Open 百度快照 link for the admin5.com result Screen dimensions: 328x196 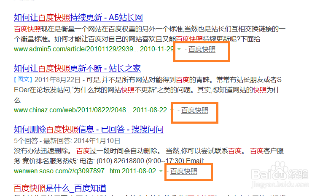click(x=202, y=49)
